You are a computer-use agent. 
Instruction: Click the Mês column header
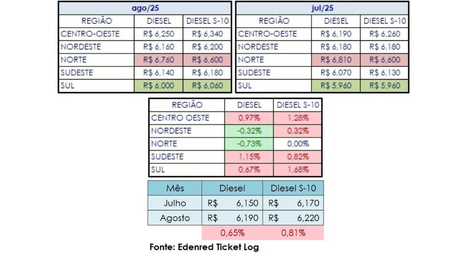tap(175, 188)
